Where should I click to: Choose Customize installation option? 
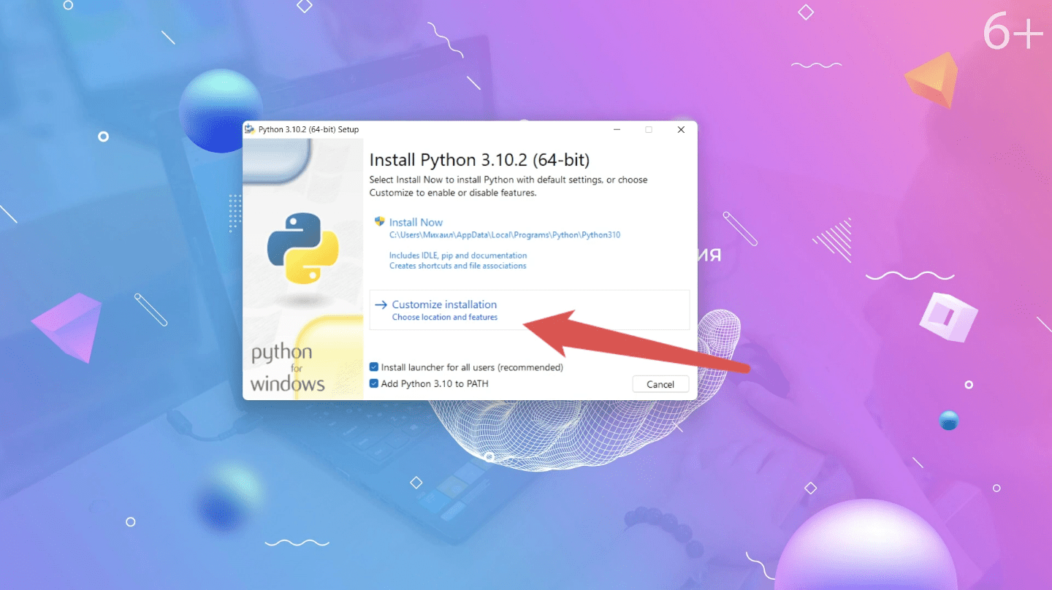pyautogui.click(x=530, y=310)
